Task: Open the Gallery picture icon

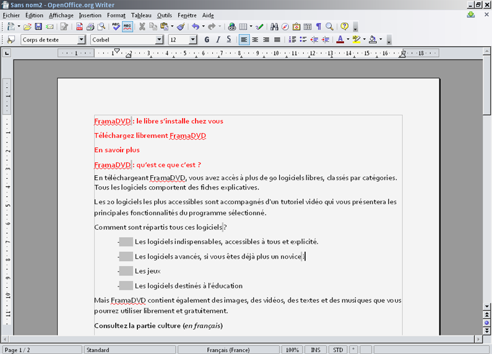Action: tap(296, 27)
